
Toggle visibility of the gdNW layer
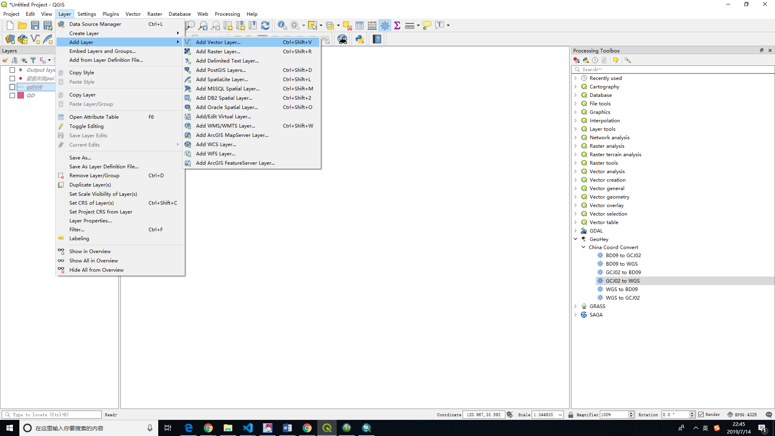13,87
